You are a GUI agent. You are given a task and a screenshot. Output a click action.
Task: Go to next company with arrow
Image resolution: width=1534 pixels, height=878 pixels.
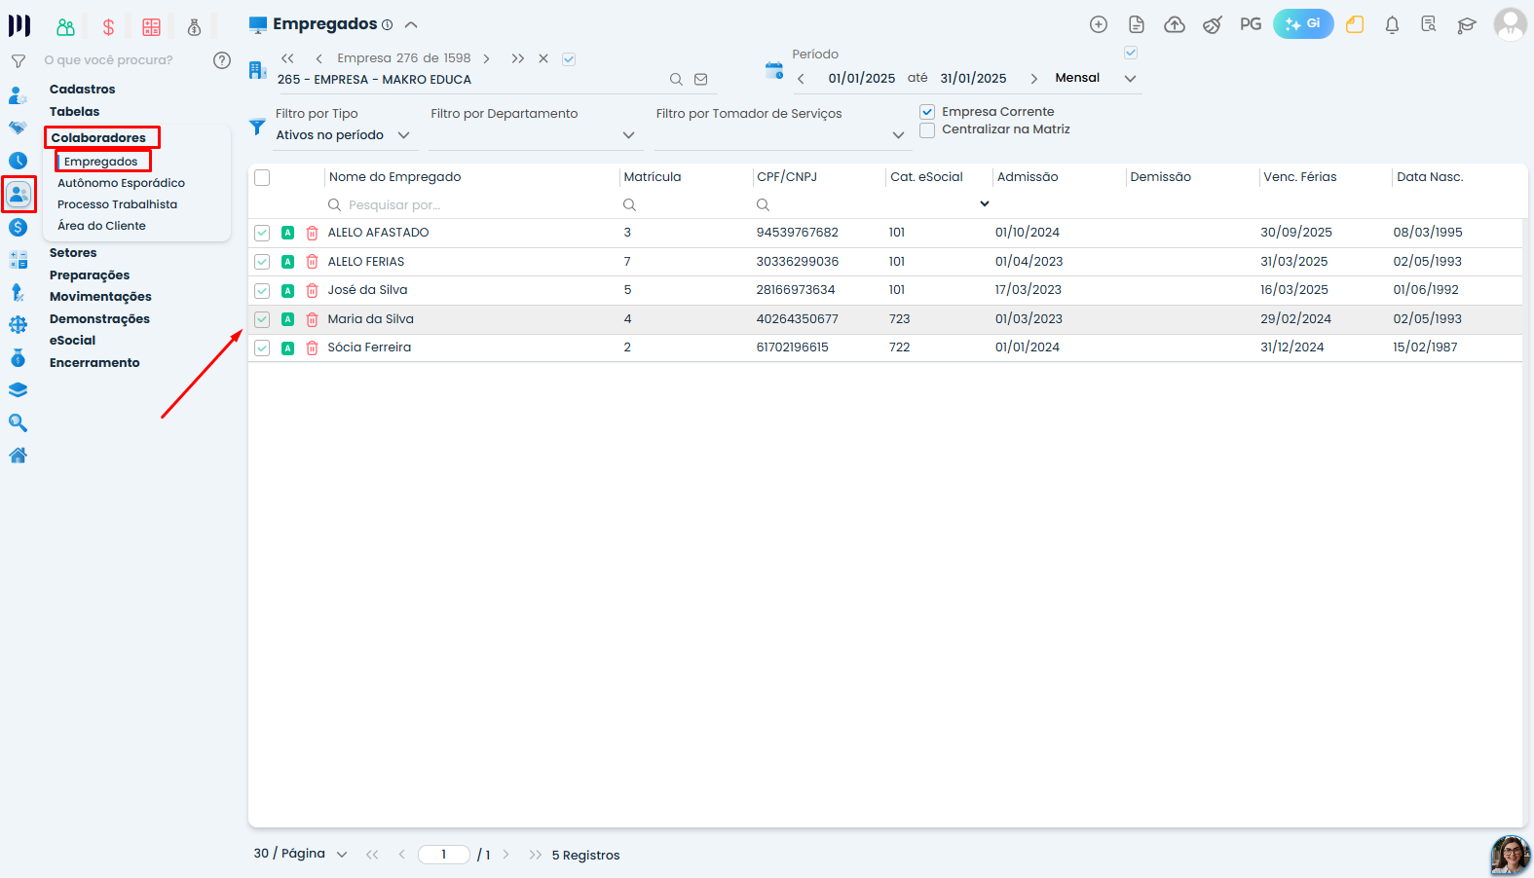coord(486,59)
